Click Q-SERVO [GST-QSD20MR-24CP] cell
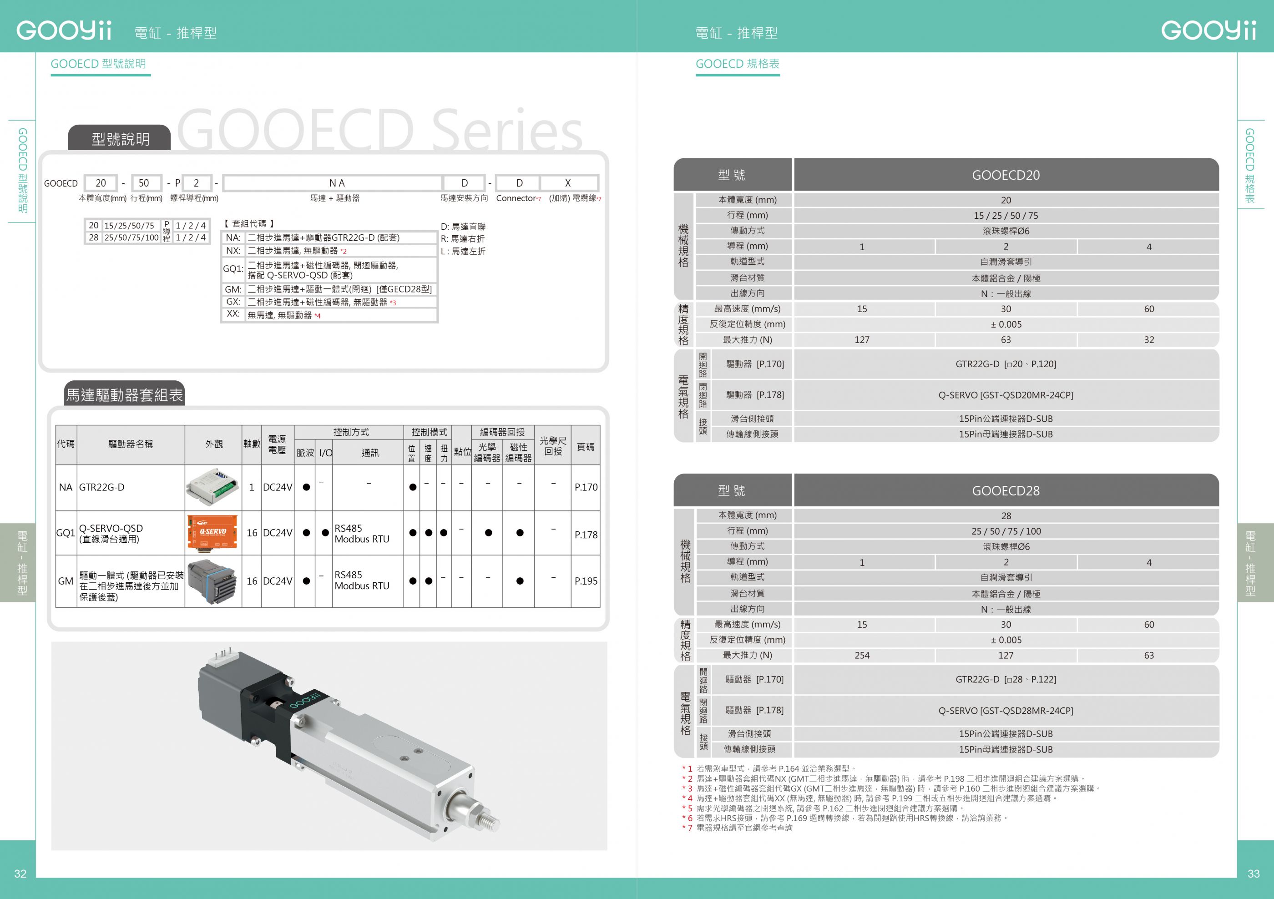The width and height of the screenshot is (1274, 899). click(1006, 395)
